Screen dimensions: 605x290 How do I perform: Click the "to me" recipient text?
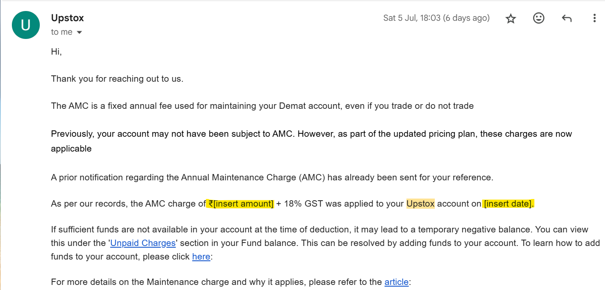tap(61, 32)
